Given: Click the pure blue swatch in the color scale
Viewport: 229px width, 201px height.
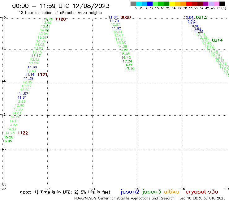Looking at the screenshot, I should click(x=150, y=4).
